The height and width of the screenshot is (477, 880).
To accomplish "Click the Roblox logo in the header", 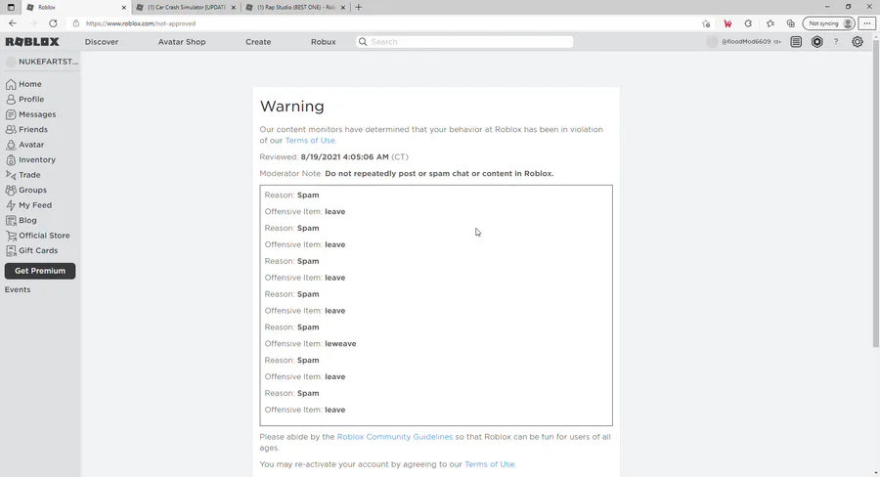I will click(32, 41).
